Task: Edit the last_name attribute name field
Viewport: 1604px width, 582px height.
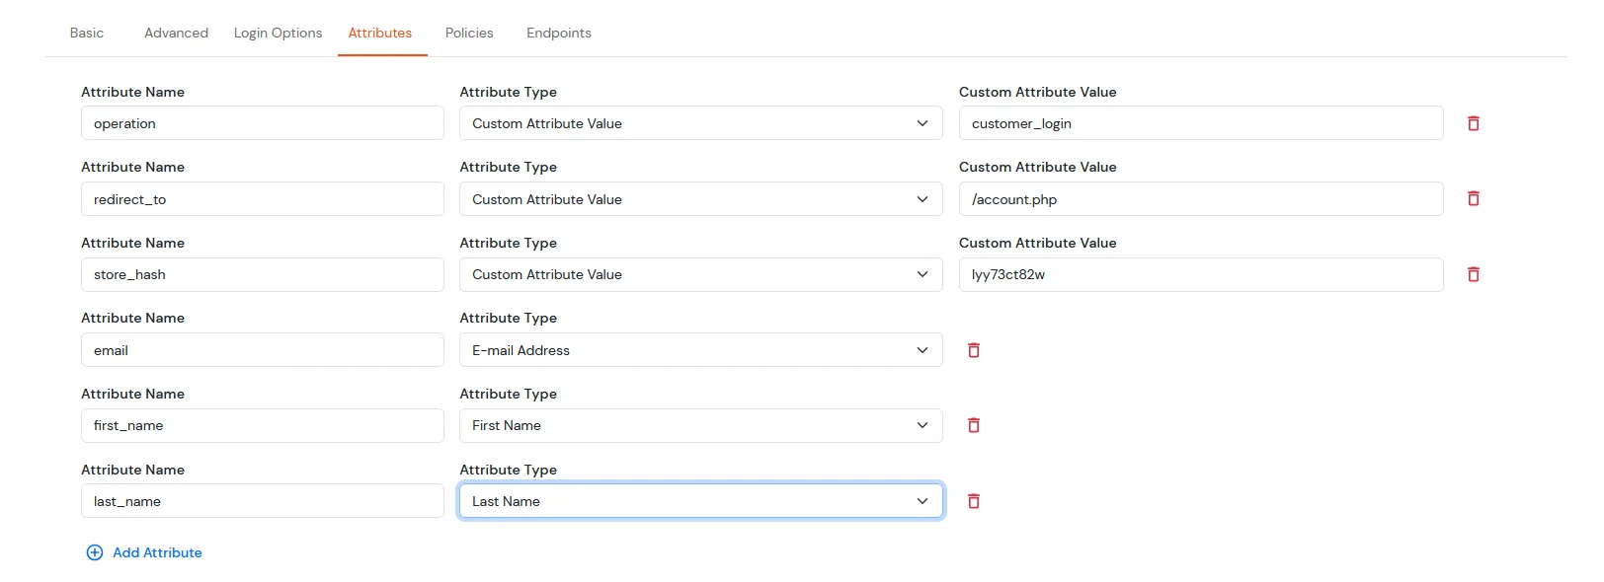Action: coord(262,501)
